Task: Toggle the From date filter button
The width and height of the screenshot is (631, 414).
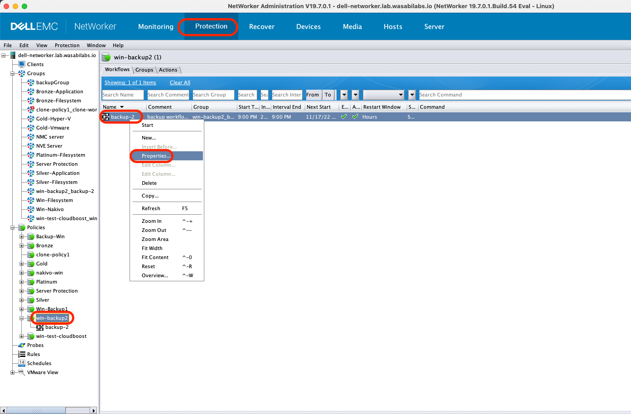Action: [x=313, y=95]
